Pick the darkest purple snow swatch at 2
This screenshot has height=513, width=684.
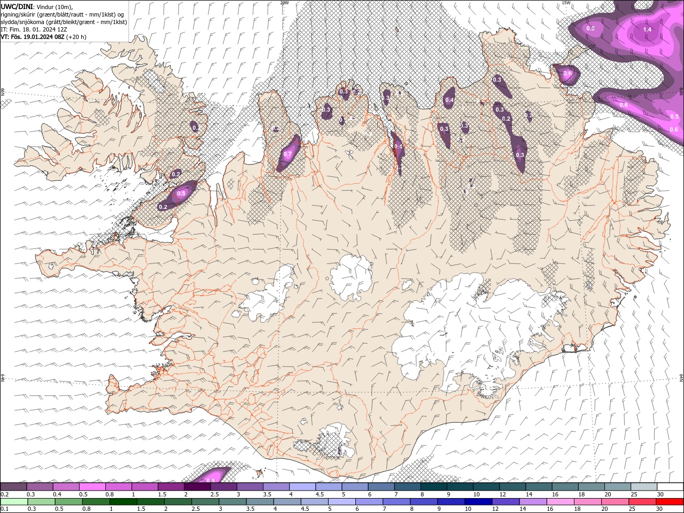(x=197, y=487)
